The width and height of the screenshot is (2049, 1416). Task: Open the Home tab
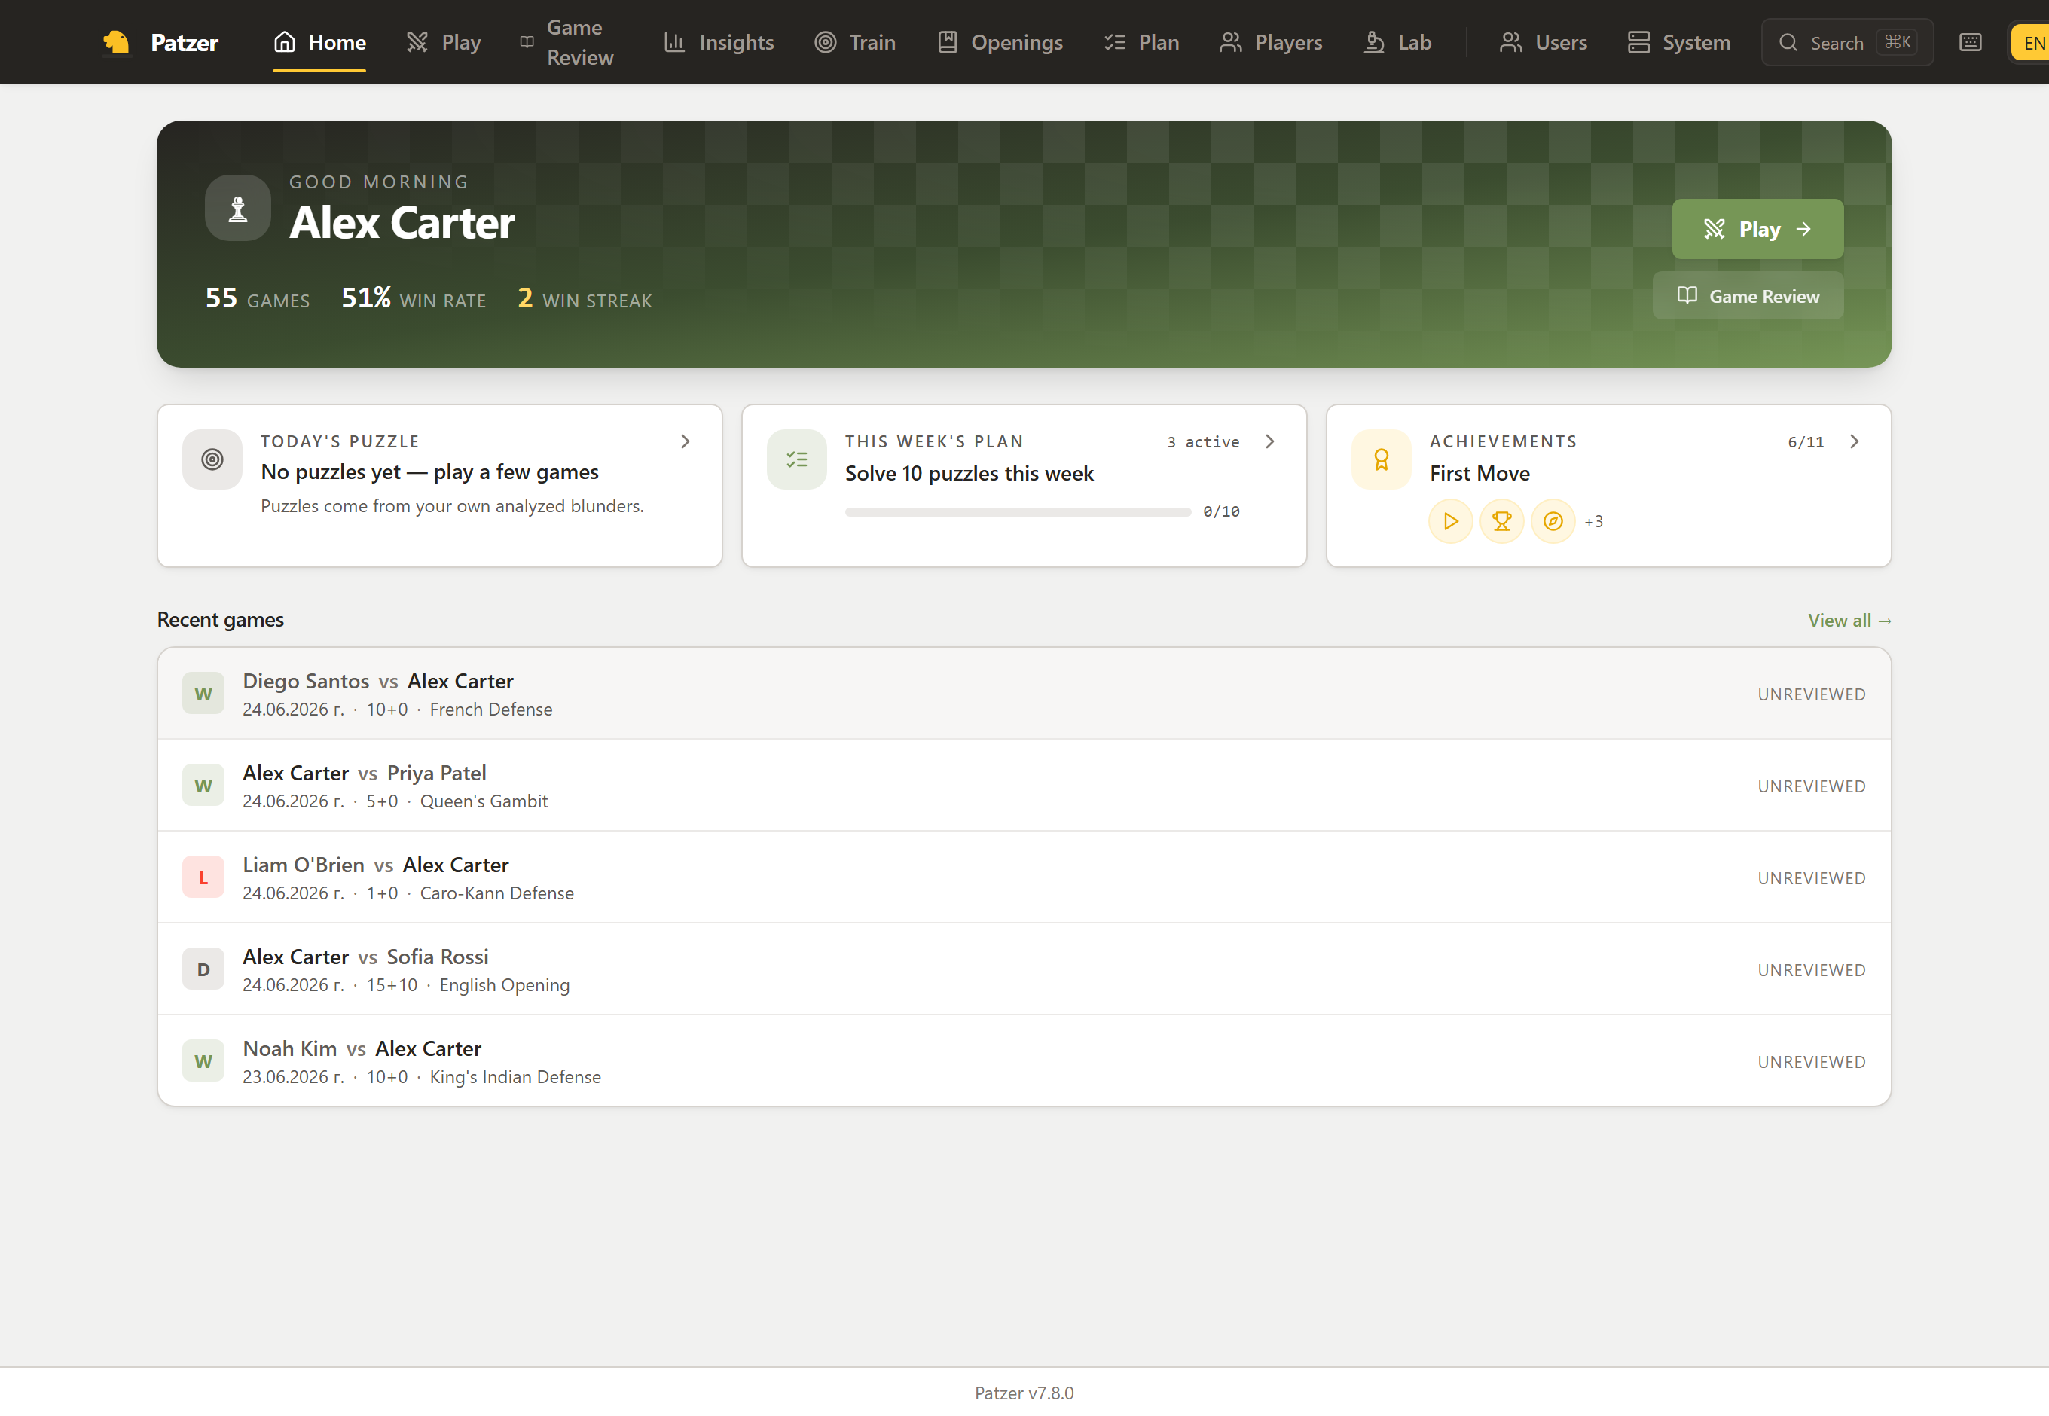tap(319, 41)
